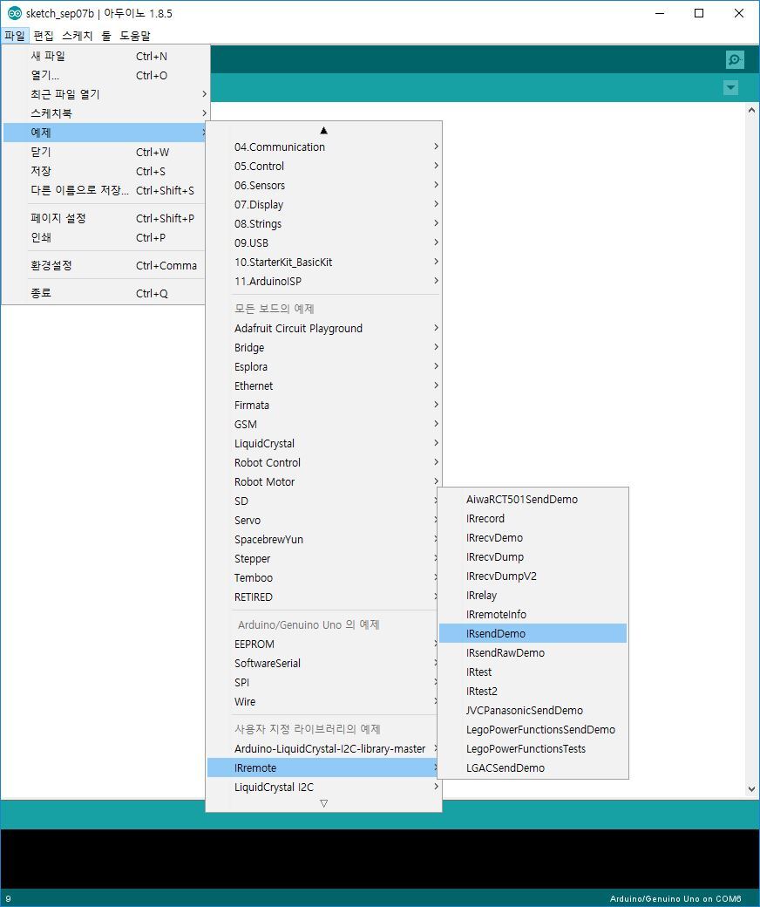This screenshot has width=760, height=907.
Task: Open the JVCPanasonicSendDemo example
Action: point(533,710)
